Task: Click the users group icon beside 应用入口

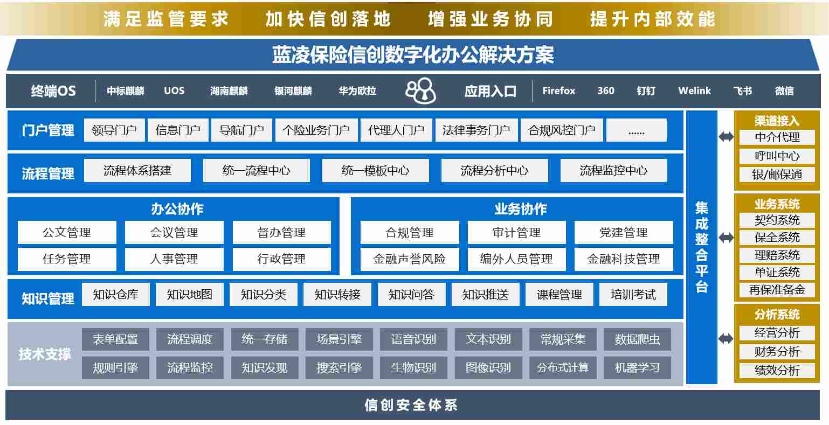Action: [x=420, y=91]
